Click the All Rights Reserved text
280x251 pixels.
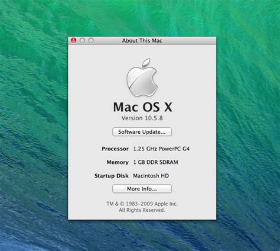[142, 210]
